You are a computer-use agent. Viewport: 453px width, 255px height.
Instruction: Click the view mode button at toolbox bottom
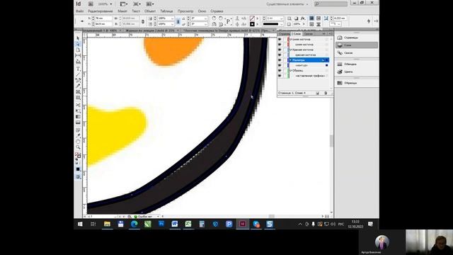pyautogui.click(x=78, y=176)
